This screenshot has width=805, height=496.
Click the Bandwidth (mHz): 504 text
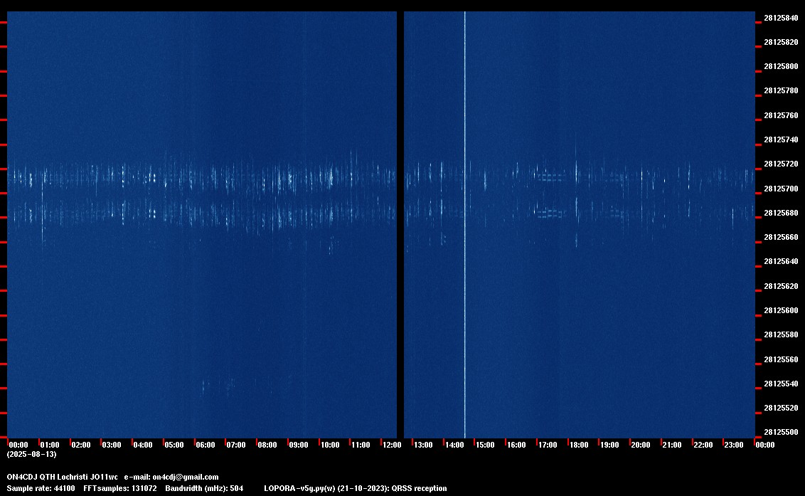(x=204, y=488)
